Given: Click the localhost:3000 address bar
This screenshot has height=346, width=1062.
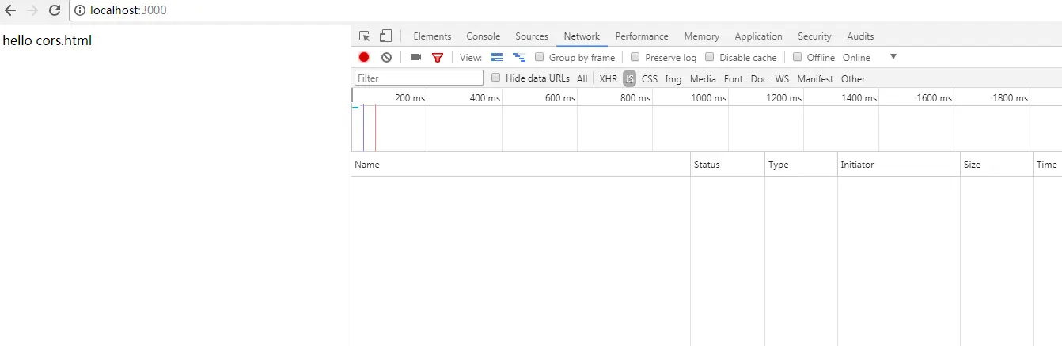Looking at the screenshot, I should click(565, 10).
